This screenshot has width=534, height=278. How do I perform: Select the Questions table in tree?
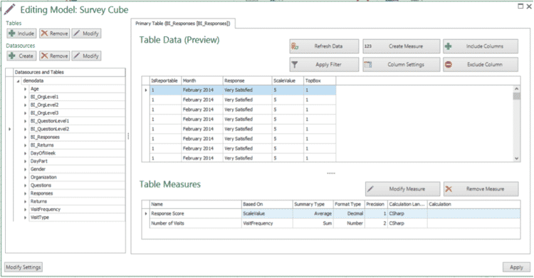pyautogui.click(x=41, y=185)
